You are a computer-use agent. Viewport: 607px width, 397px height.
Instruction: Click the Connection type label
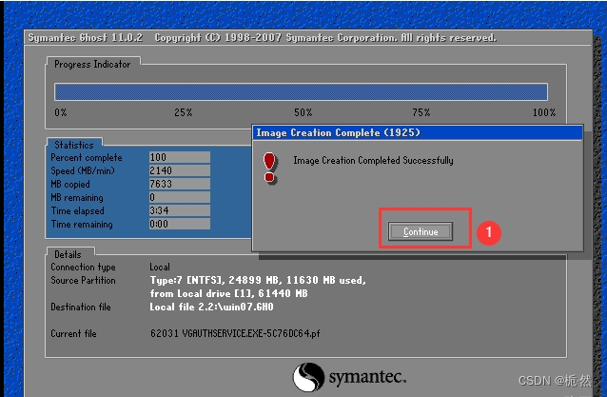click(83, 268)
